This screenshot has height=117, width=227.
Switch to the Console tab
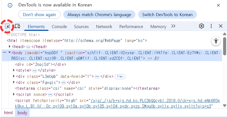tap(59, 27)
